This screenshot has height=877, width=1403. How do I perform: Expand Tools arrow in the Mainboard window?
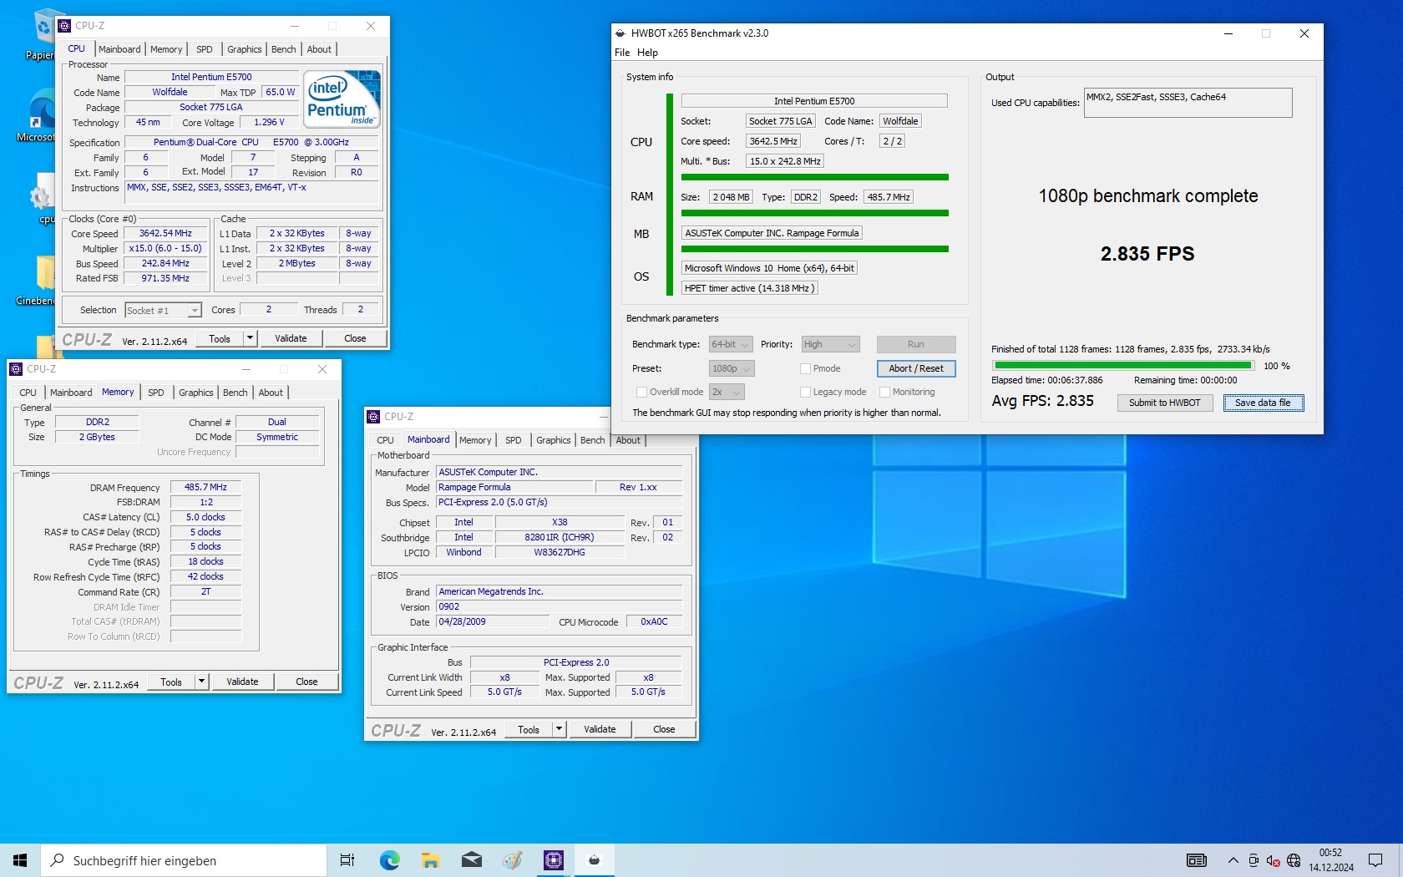click(x=559, y=729)
